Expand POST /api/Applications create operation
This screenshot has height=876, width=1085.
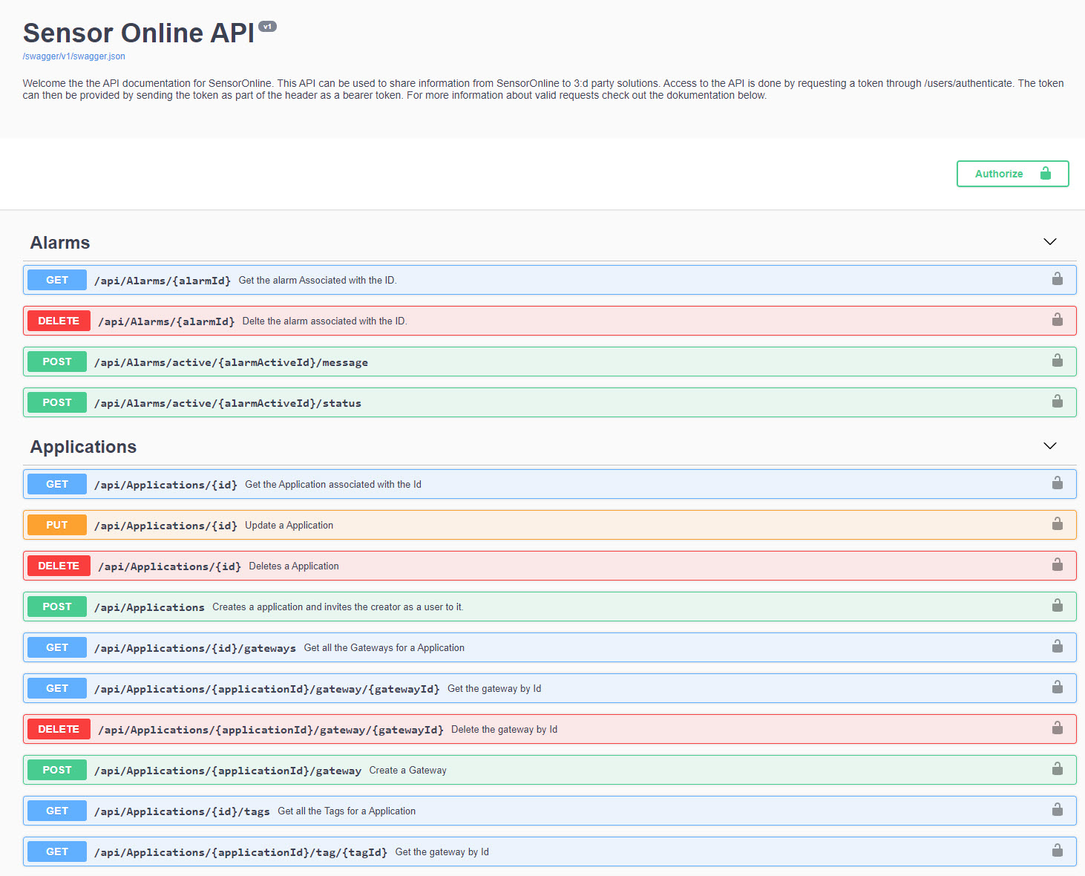[x=549, y=607]
